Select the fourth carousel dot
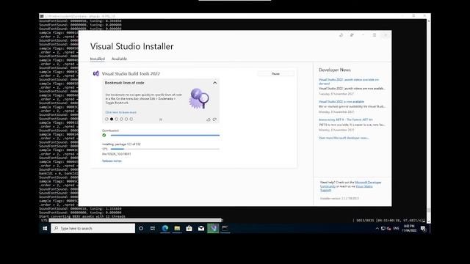470x264 pixels. point(121,119)
